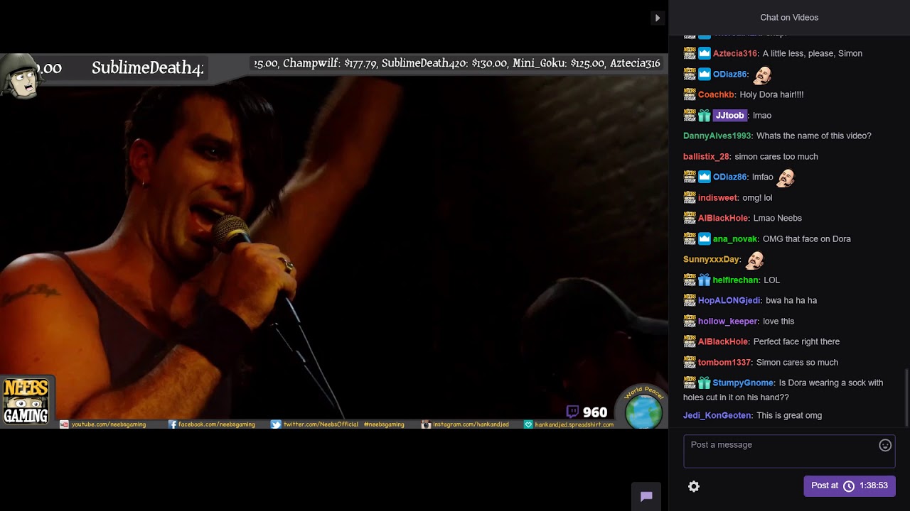The width and height of the screenshot is (910, 511).
Task: Click the Post at 1:38:53 button
Action: click(850, 486)
